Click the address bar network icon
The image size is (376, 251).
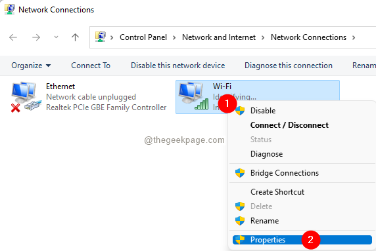(101, 37)
